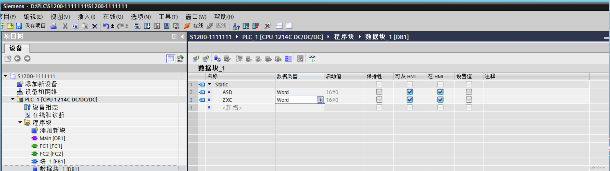Enable setpoint checkbox for ZXC row
Image resolution: width=610 pixels, height=171 pixels.
469,99
